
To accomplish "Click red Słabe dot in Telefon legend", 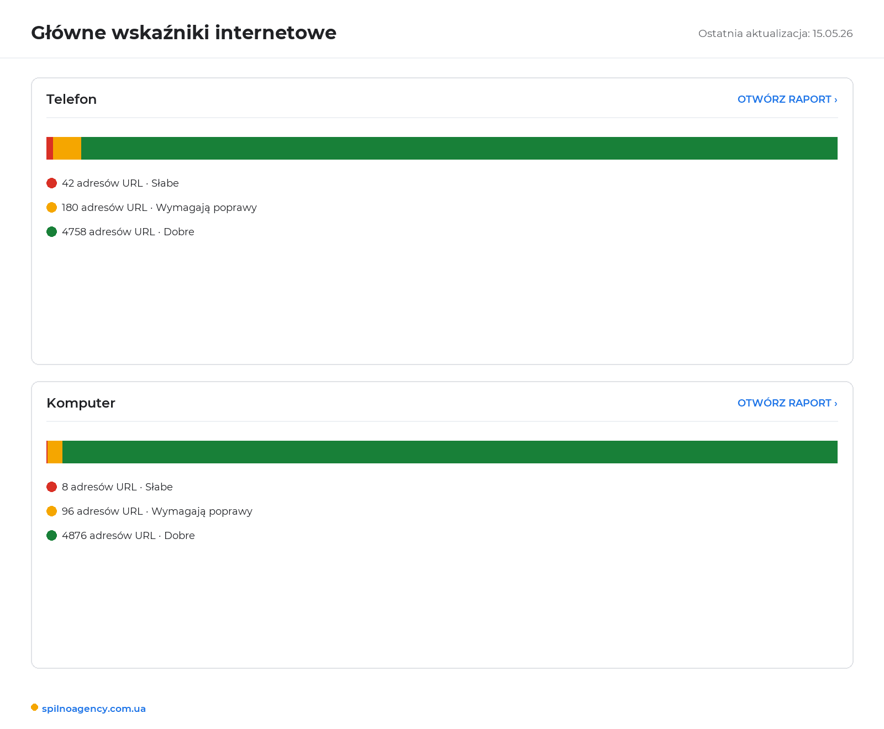I will [52, 183].
